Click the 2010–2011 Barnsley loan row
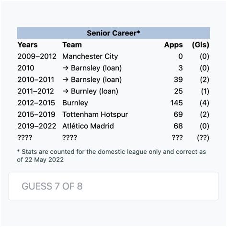Screen dimensions: 227x227 (113, 79)
